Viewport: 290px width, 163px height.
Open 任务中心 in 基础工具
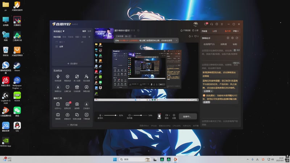pos(58,105)
